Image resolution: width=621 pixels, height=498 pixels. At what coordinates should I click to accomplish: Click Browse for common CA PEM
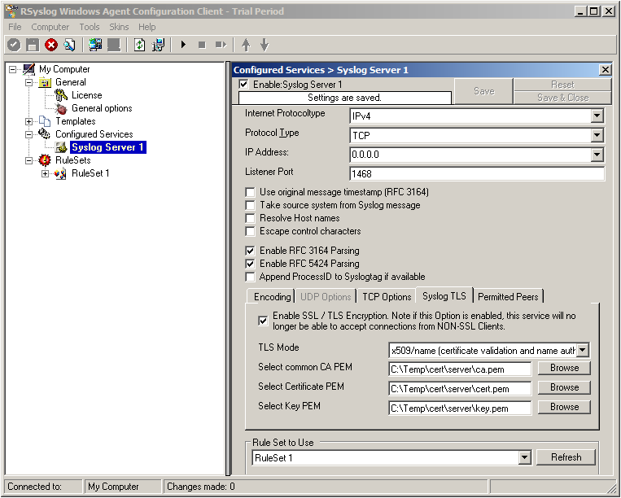pyautogui.click(x=564, y=368)
